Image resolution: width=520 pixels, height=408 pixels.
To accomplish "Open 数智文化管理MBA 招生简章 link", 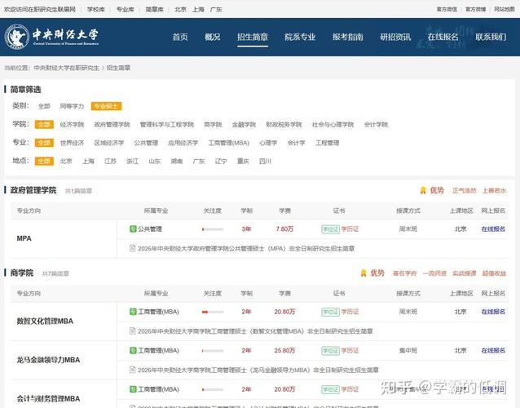I will click(255, 331).
